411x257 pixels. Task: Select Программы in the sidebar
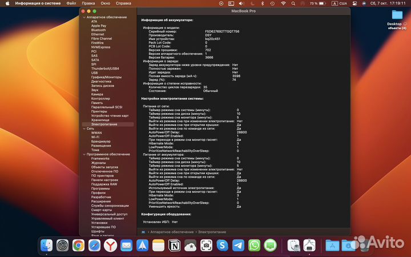(x=100, y=188)
